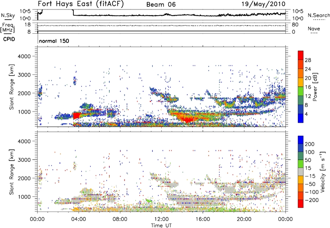Screen dimensions: 330x228
Task: Click the 4 label on Power colorbar
Action: coord(306,114)
